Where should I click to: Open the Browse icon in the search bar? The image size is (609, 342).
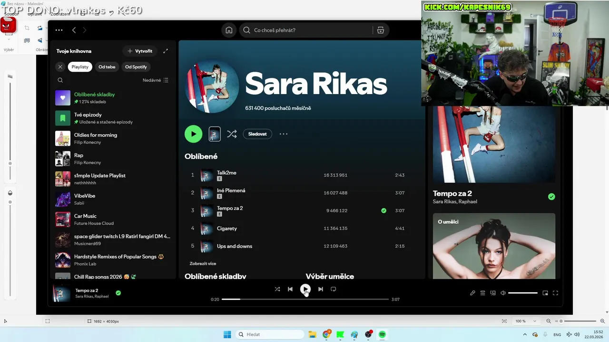point(381,30)
